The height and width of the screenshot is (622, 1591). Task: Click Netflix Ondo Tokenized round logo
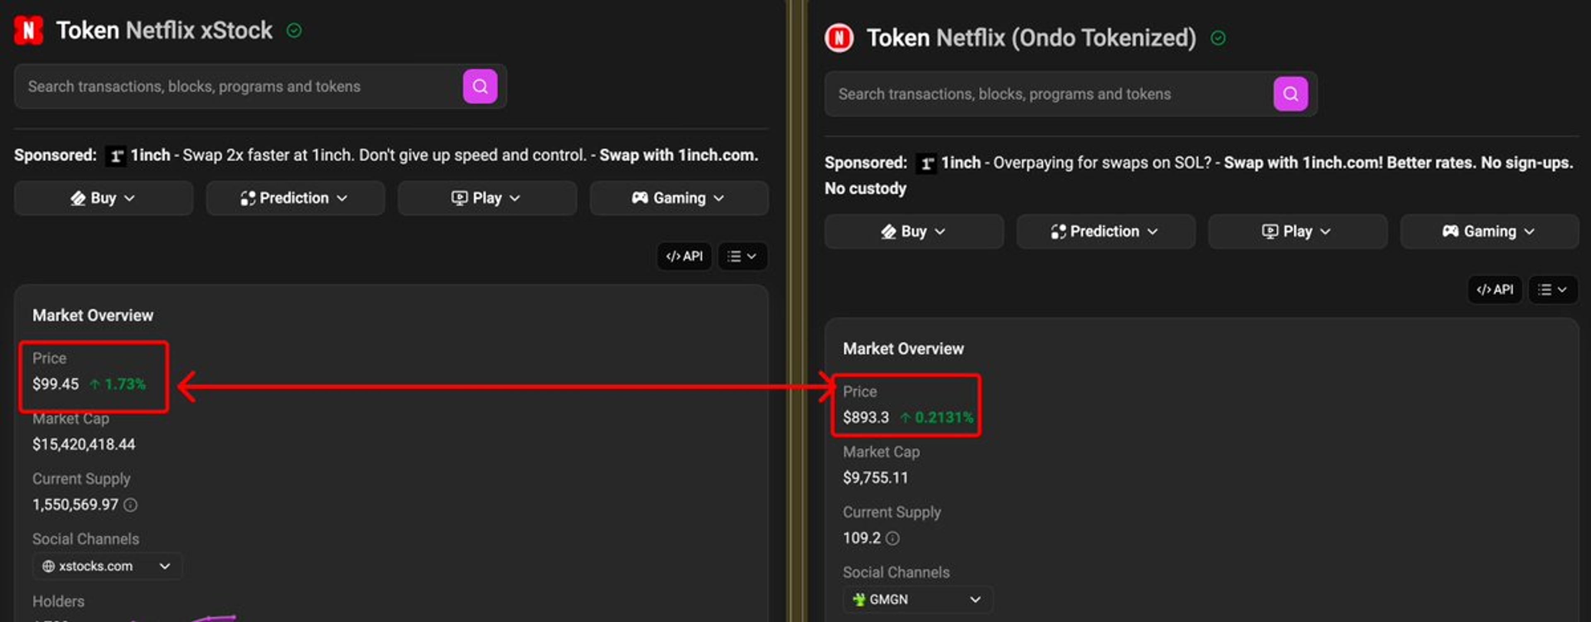click(839, 38)
